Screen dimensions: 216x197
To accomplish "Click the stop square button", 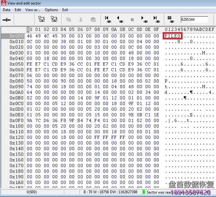I will point(132,20).
